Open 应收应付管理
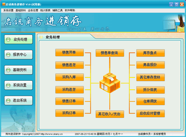Viewport: 186px width, 137px height. (x=151, y=114)
